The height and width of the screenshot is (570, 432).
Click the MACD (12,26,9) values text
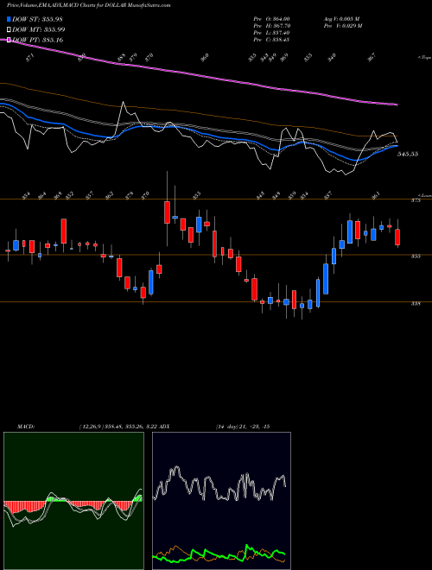118,427
